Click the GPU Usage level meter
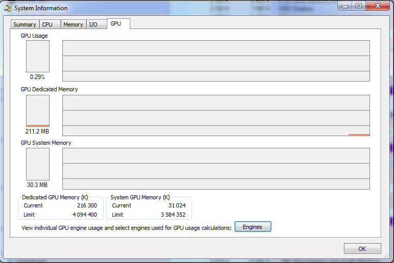Image resolution: width=394 pixels, height=263 pixels. pyautogui.click(x=38, y=57)
